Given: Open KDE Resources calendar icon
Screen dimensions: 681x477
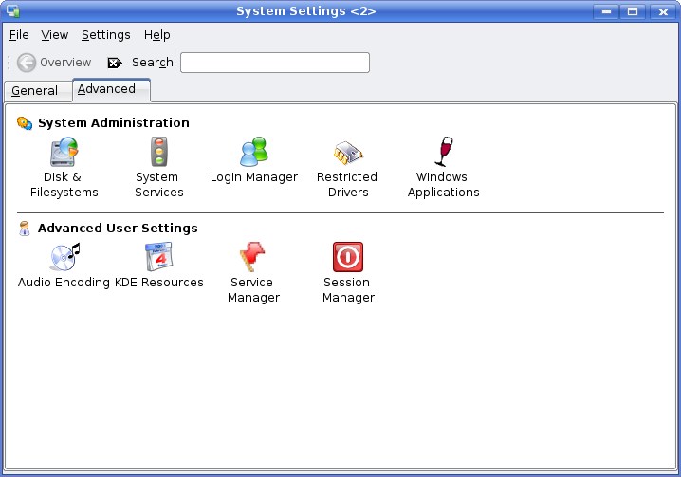Looking at the screenshot, I should tap(158, 258).
